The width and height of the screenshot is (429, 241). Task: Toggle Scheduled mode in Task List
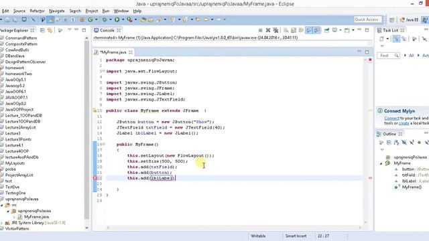click(404, 39)
